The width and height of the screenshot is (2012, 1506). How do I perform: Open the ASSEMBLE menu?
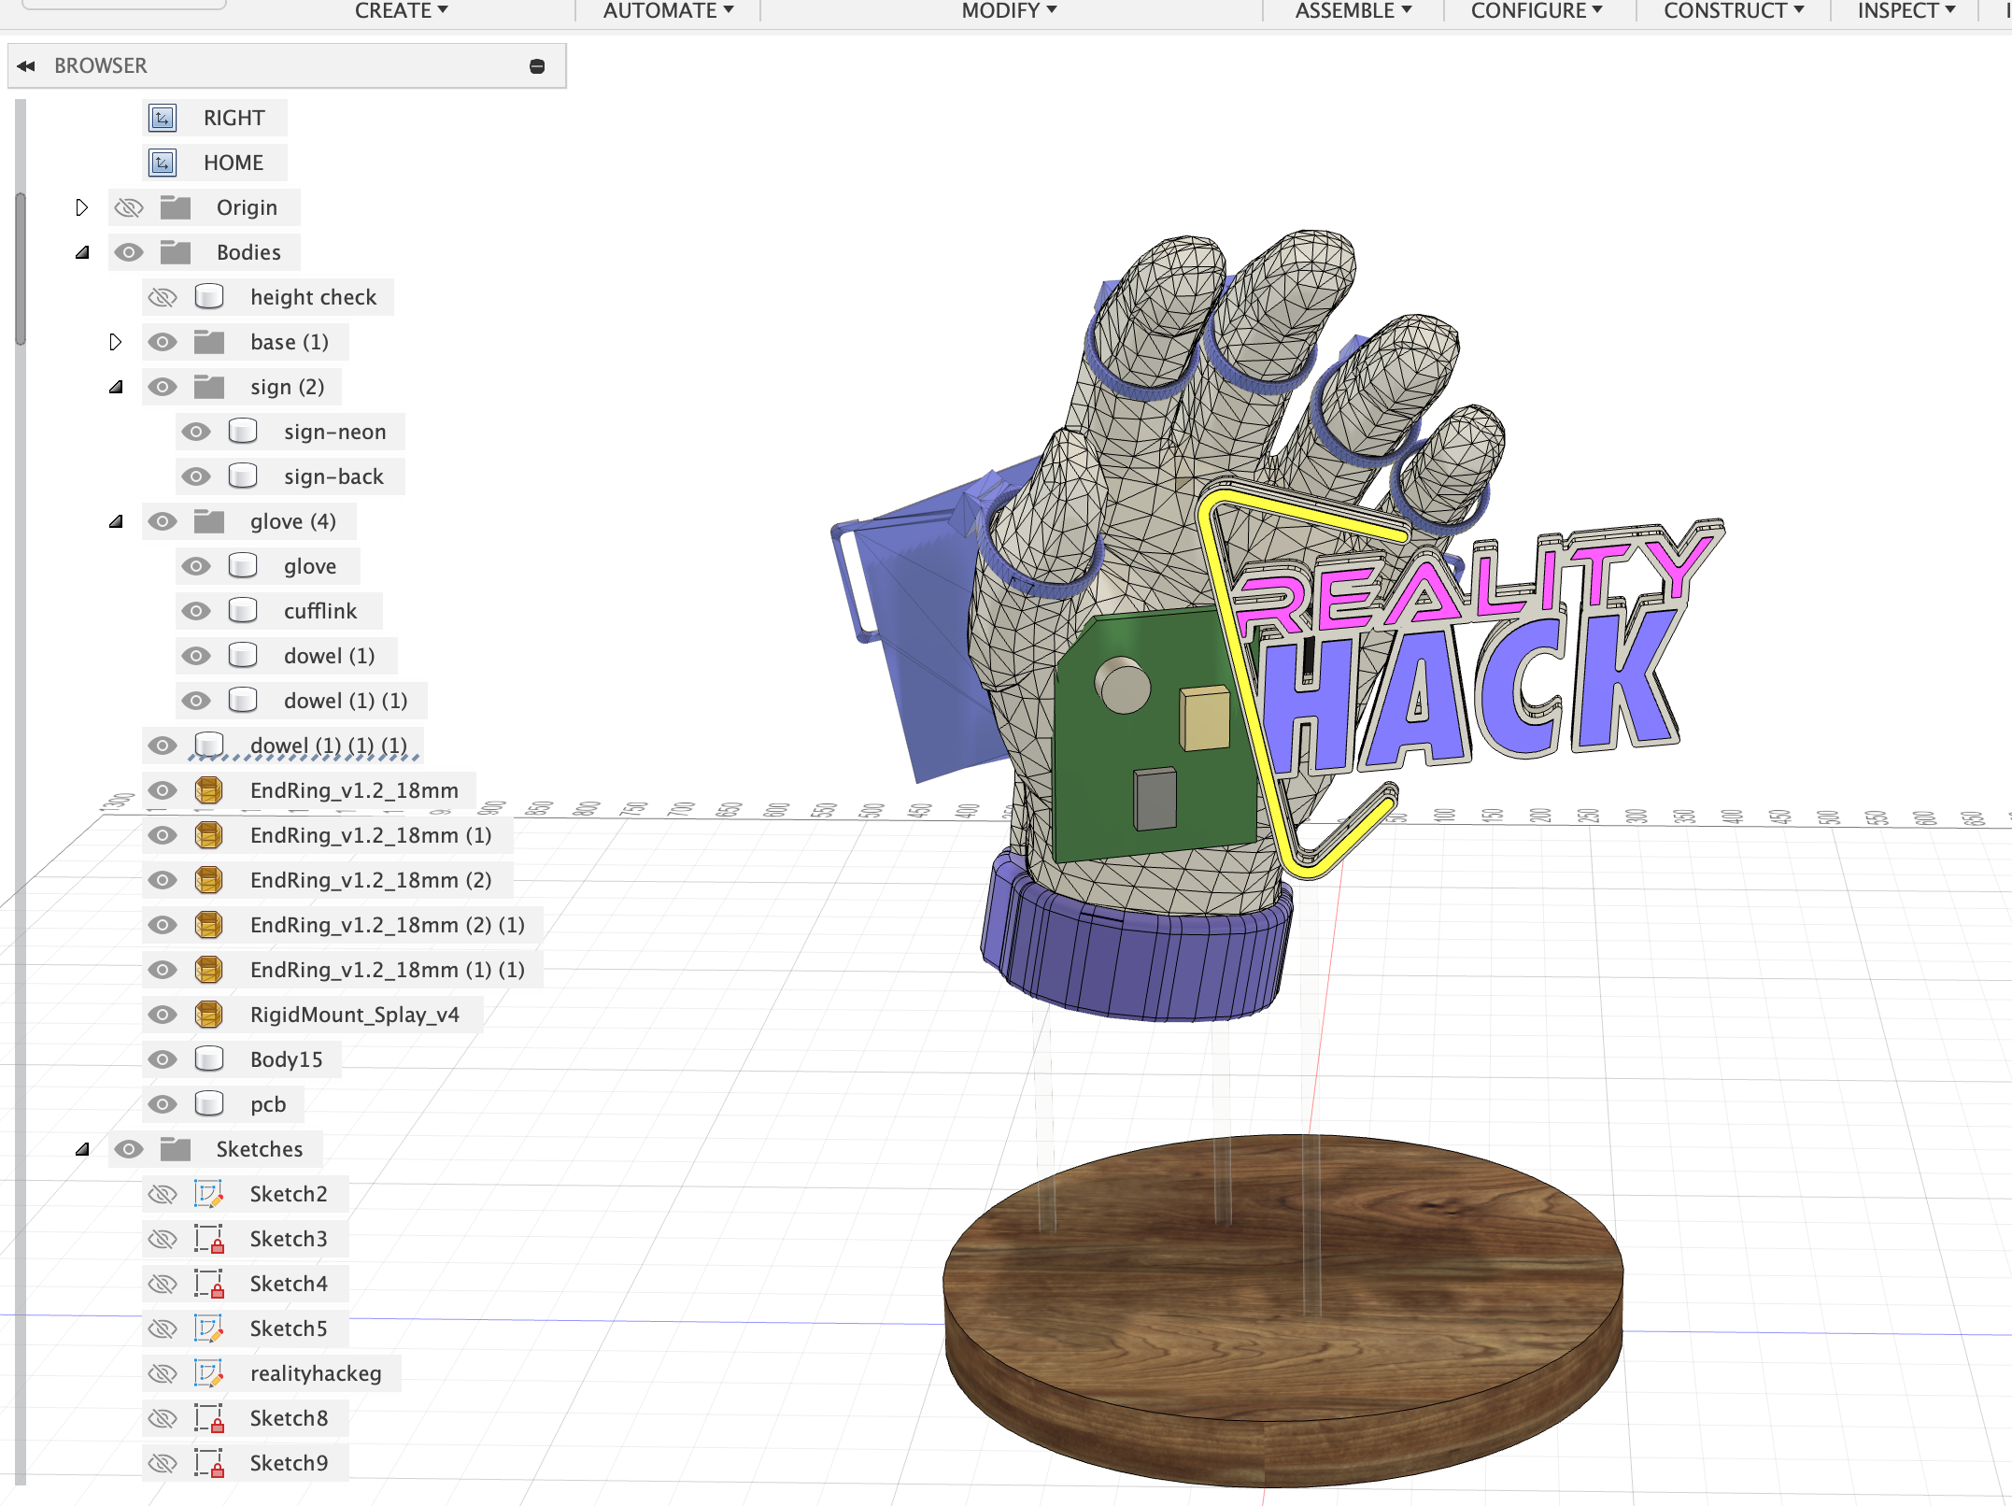point(1350,10)
